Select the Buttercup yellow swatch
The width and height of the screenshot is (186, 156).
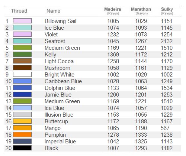[22, 121]
